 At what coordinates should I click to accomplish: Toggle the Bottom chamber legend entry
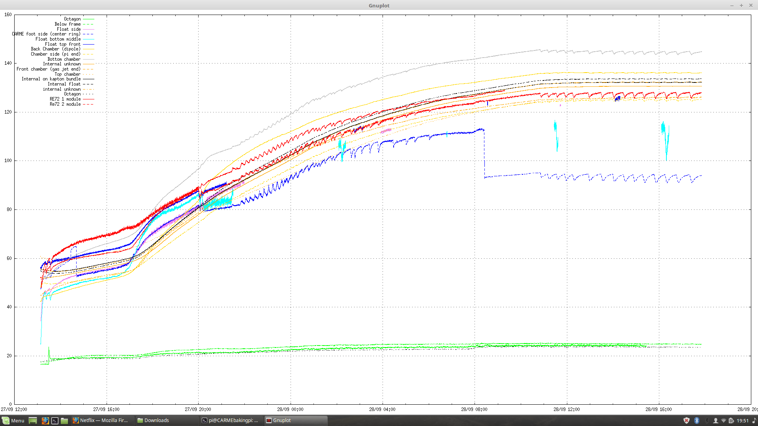[x=64, y=59]
